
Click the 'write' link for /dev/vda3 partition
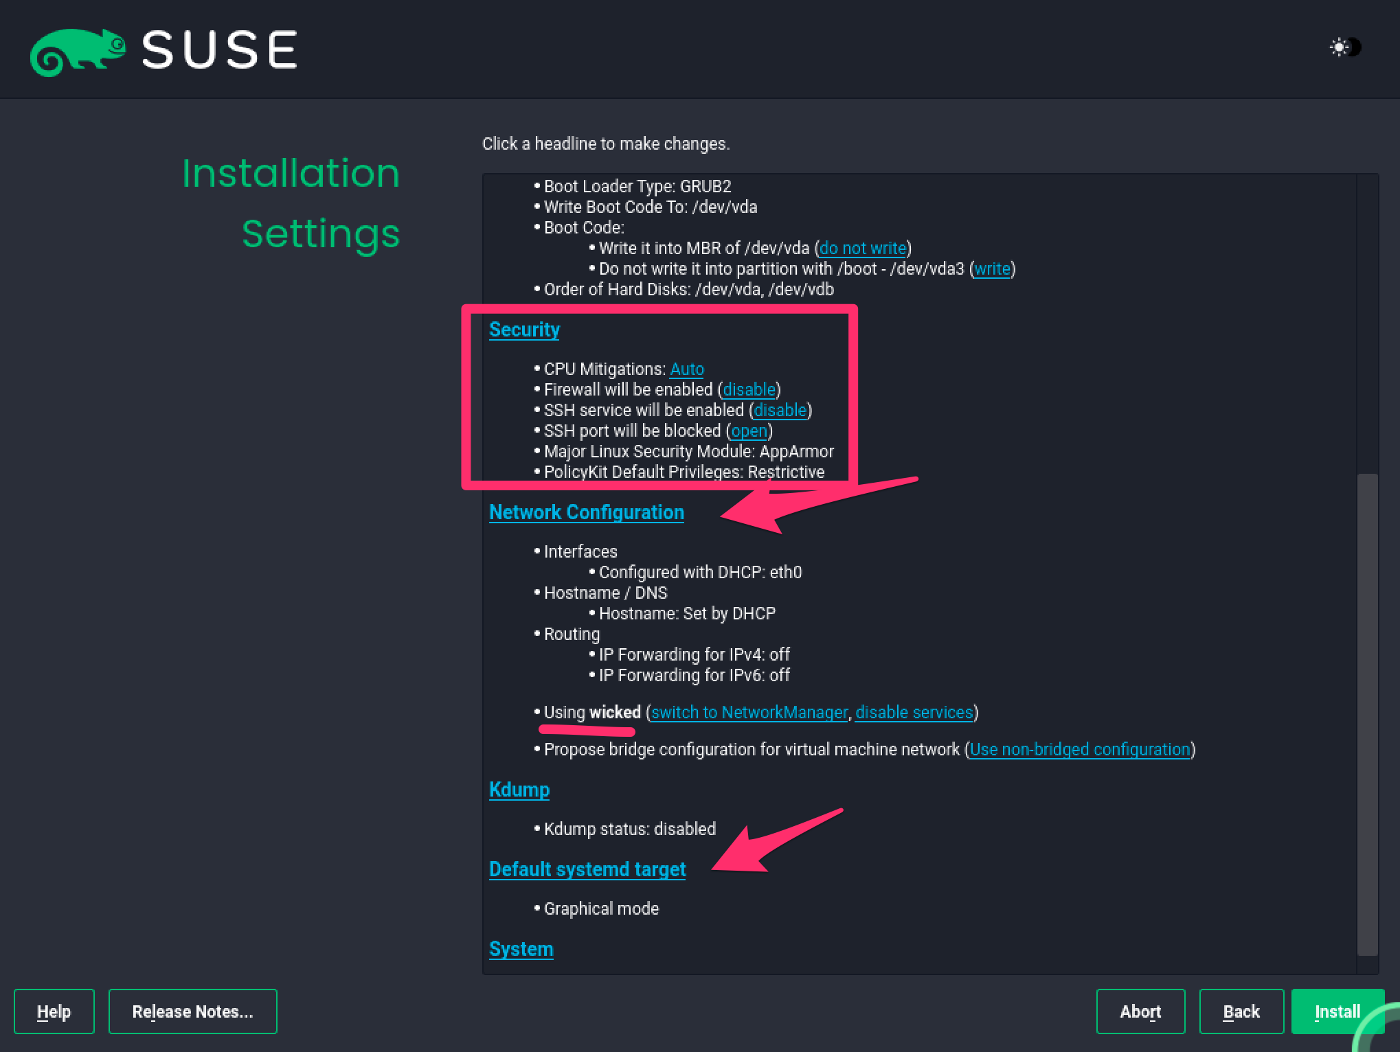(992, 269)
